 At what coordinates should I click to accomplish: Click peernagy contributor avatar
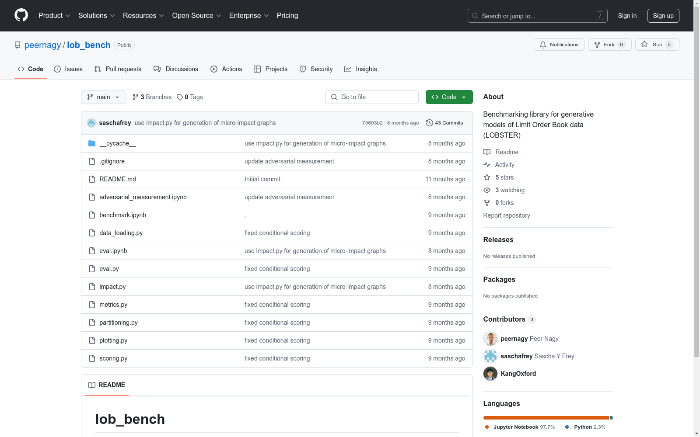coord(490,339)
